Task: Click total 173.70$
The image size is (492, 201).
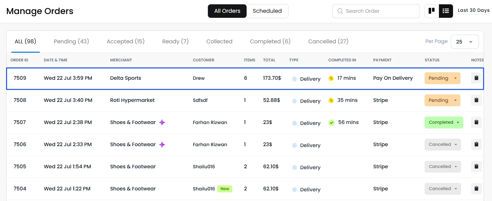Action: pyautogui.click(x=272, y=78)
